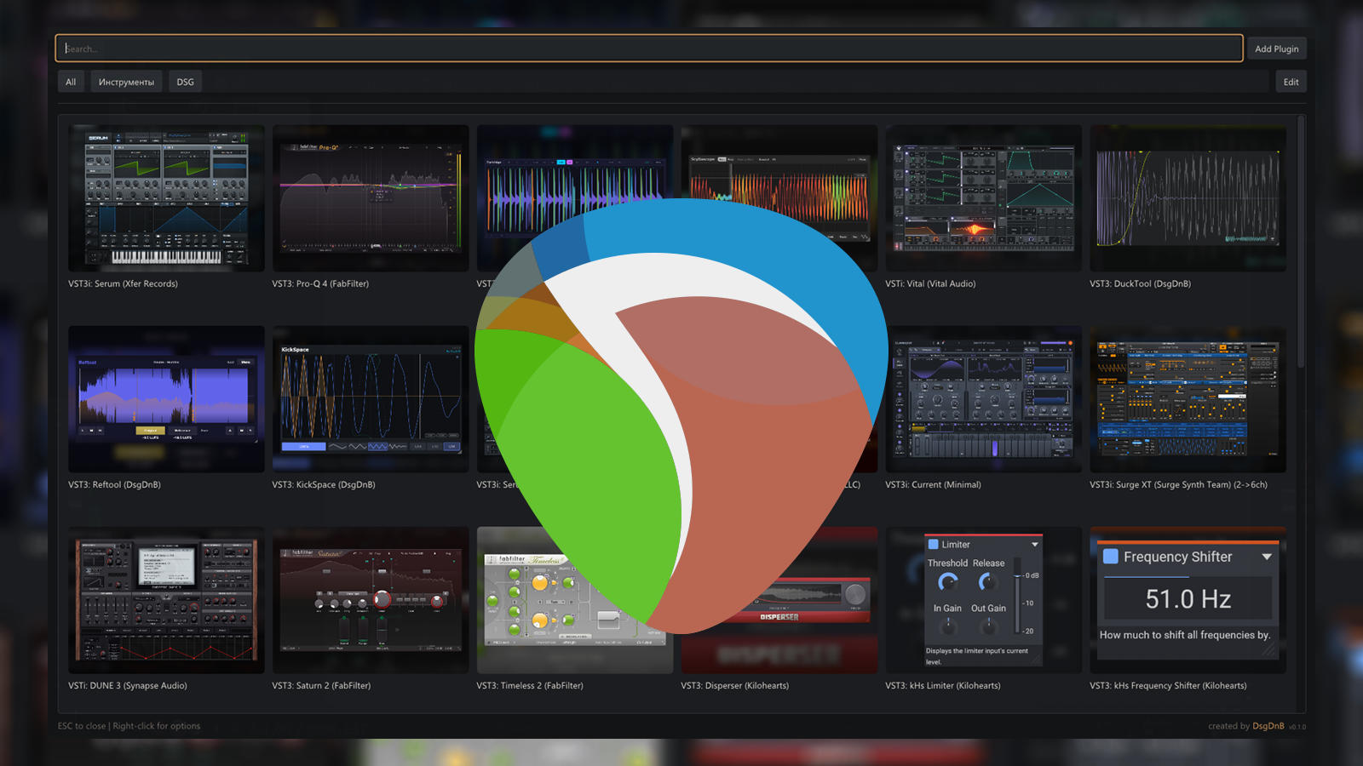The width and height of the screenshot is (1363, 766).
Task: Click the 'ESC to close | Right-click for options' hint
Action: [129, 726]
